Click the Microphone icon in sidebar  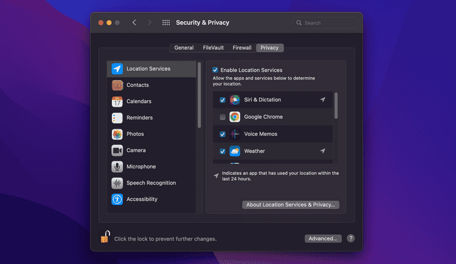pyautogui.click(x=117, y=166)
